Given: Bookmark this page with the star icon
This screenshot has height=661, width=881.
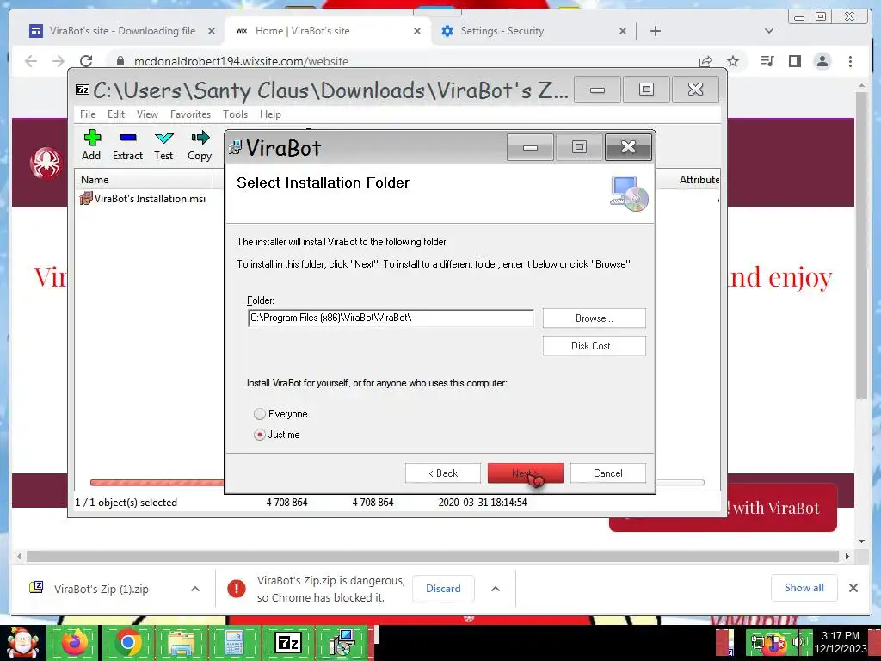Looking at the screenshot, I should click(x=733, y=61).
